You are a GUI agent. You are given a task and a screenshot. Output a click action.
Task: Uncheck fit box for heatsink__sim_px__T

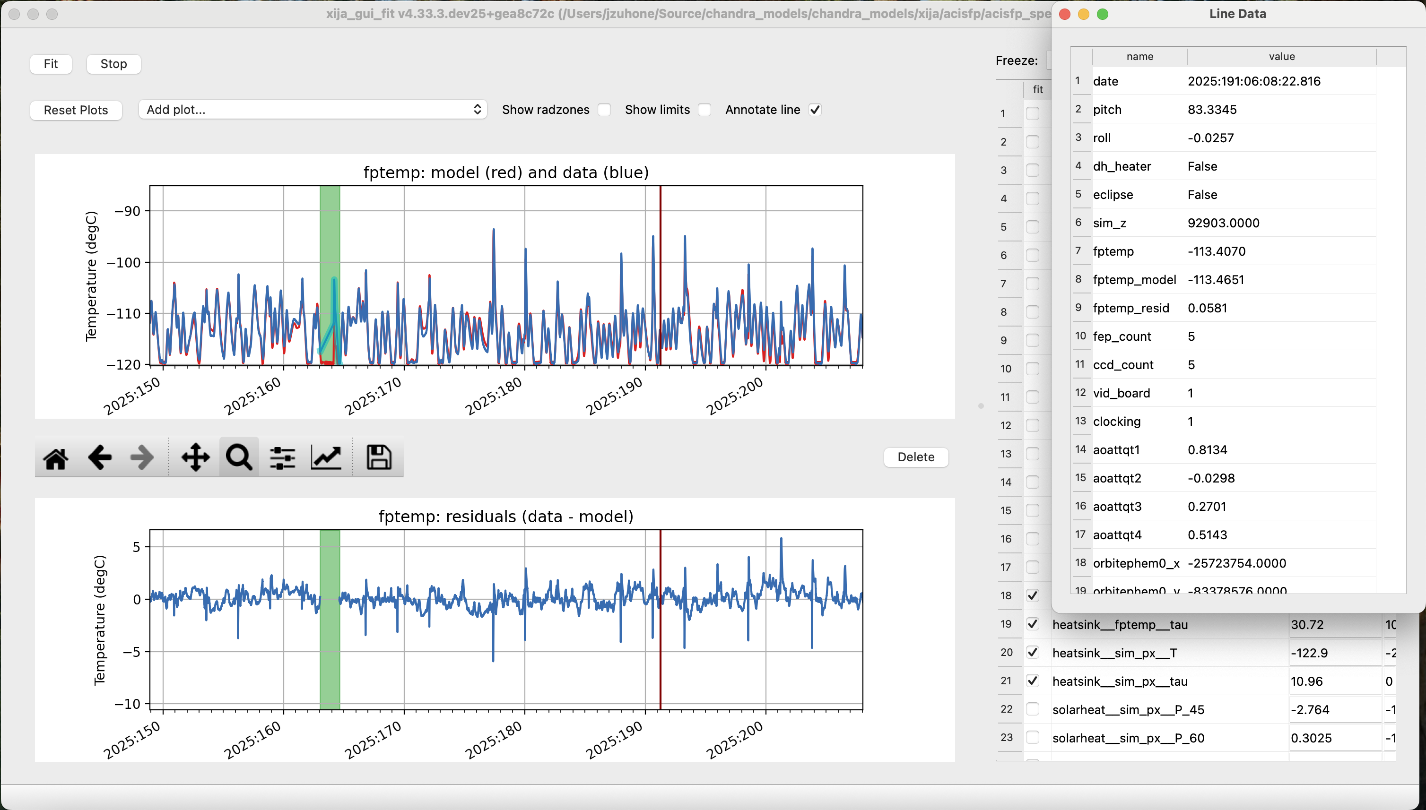(1033, 653)
